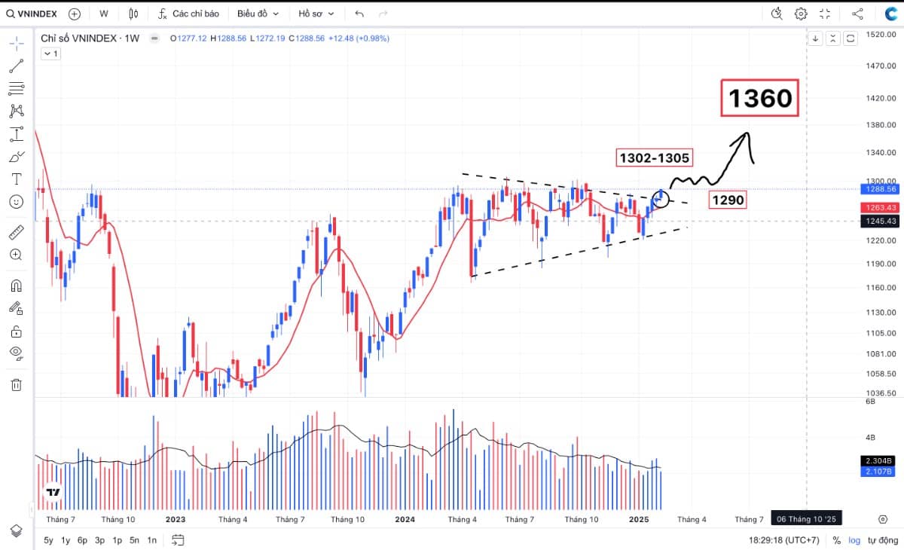Open quick search lightning icon

(777, 14)
